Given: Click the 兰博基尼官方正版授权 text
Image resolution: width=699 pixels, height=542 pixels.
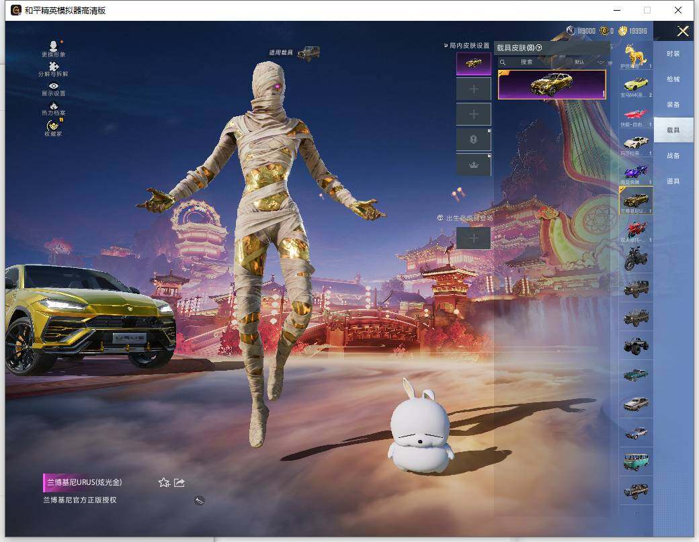Looking at the screenshot, I should click(80, 500).
